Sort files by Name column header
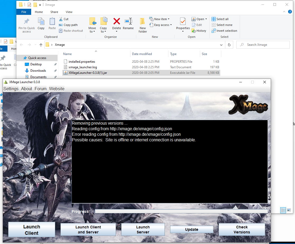Image resolution: width=295 pixels, height=244 pixels. click(x=67, y=54)
